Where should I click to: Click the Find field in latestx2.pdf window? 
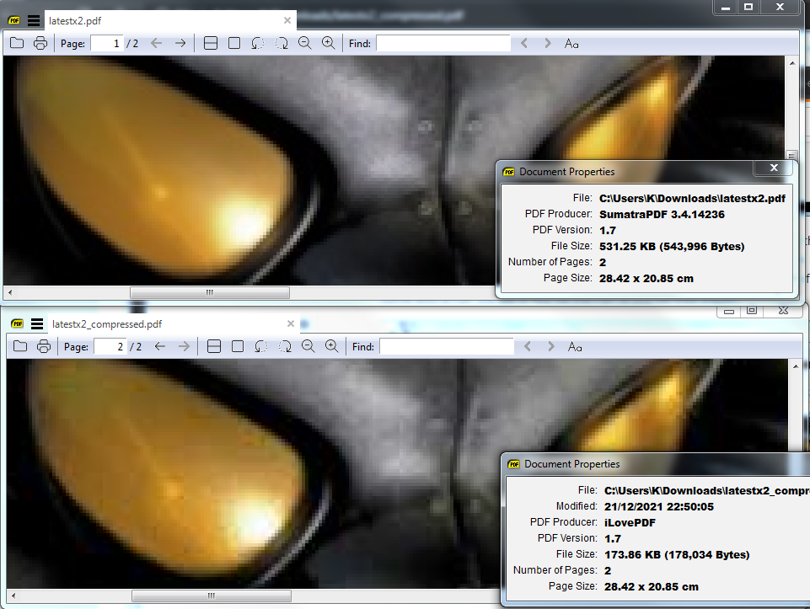pos(443,43)
